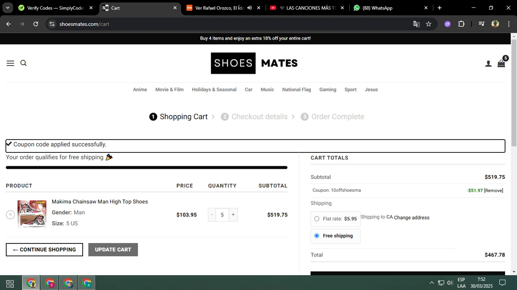This screenshot has height=290, width=517.
Task: Mute the Rafael Orozco tab audio icon
Action: [x=250, y=8]
